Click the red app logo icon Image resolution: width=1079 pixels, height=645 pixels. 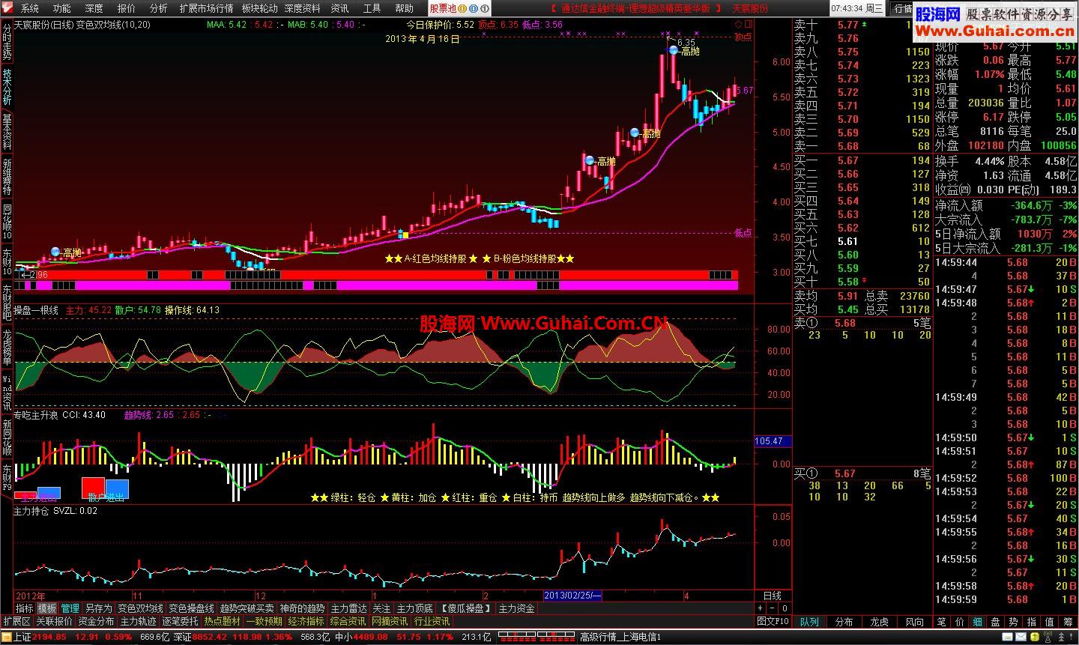(x=8, y=8)
